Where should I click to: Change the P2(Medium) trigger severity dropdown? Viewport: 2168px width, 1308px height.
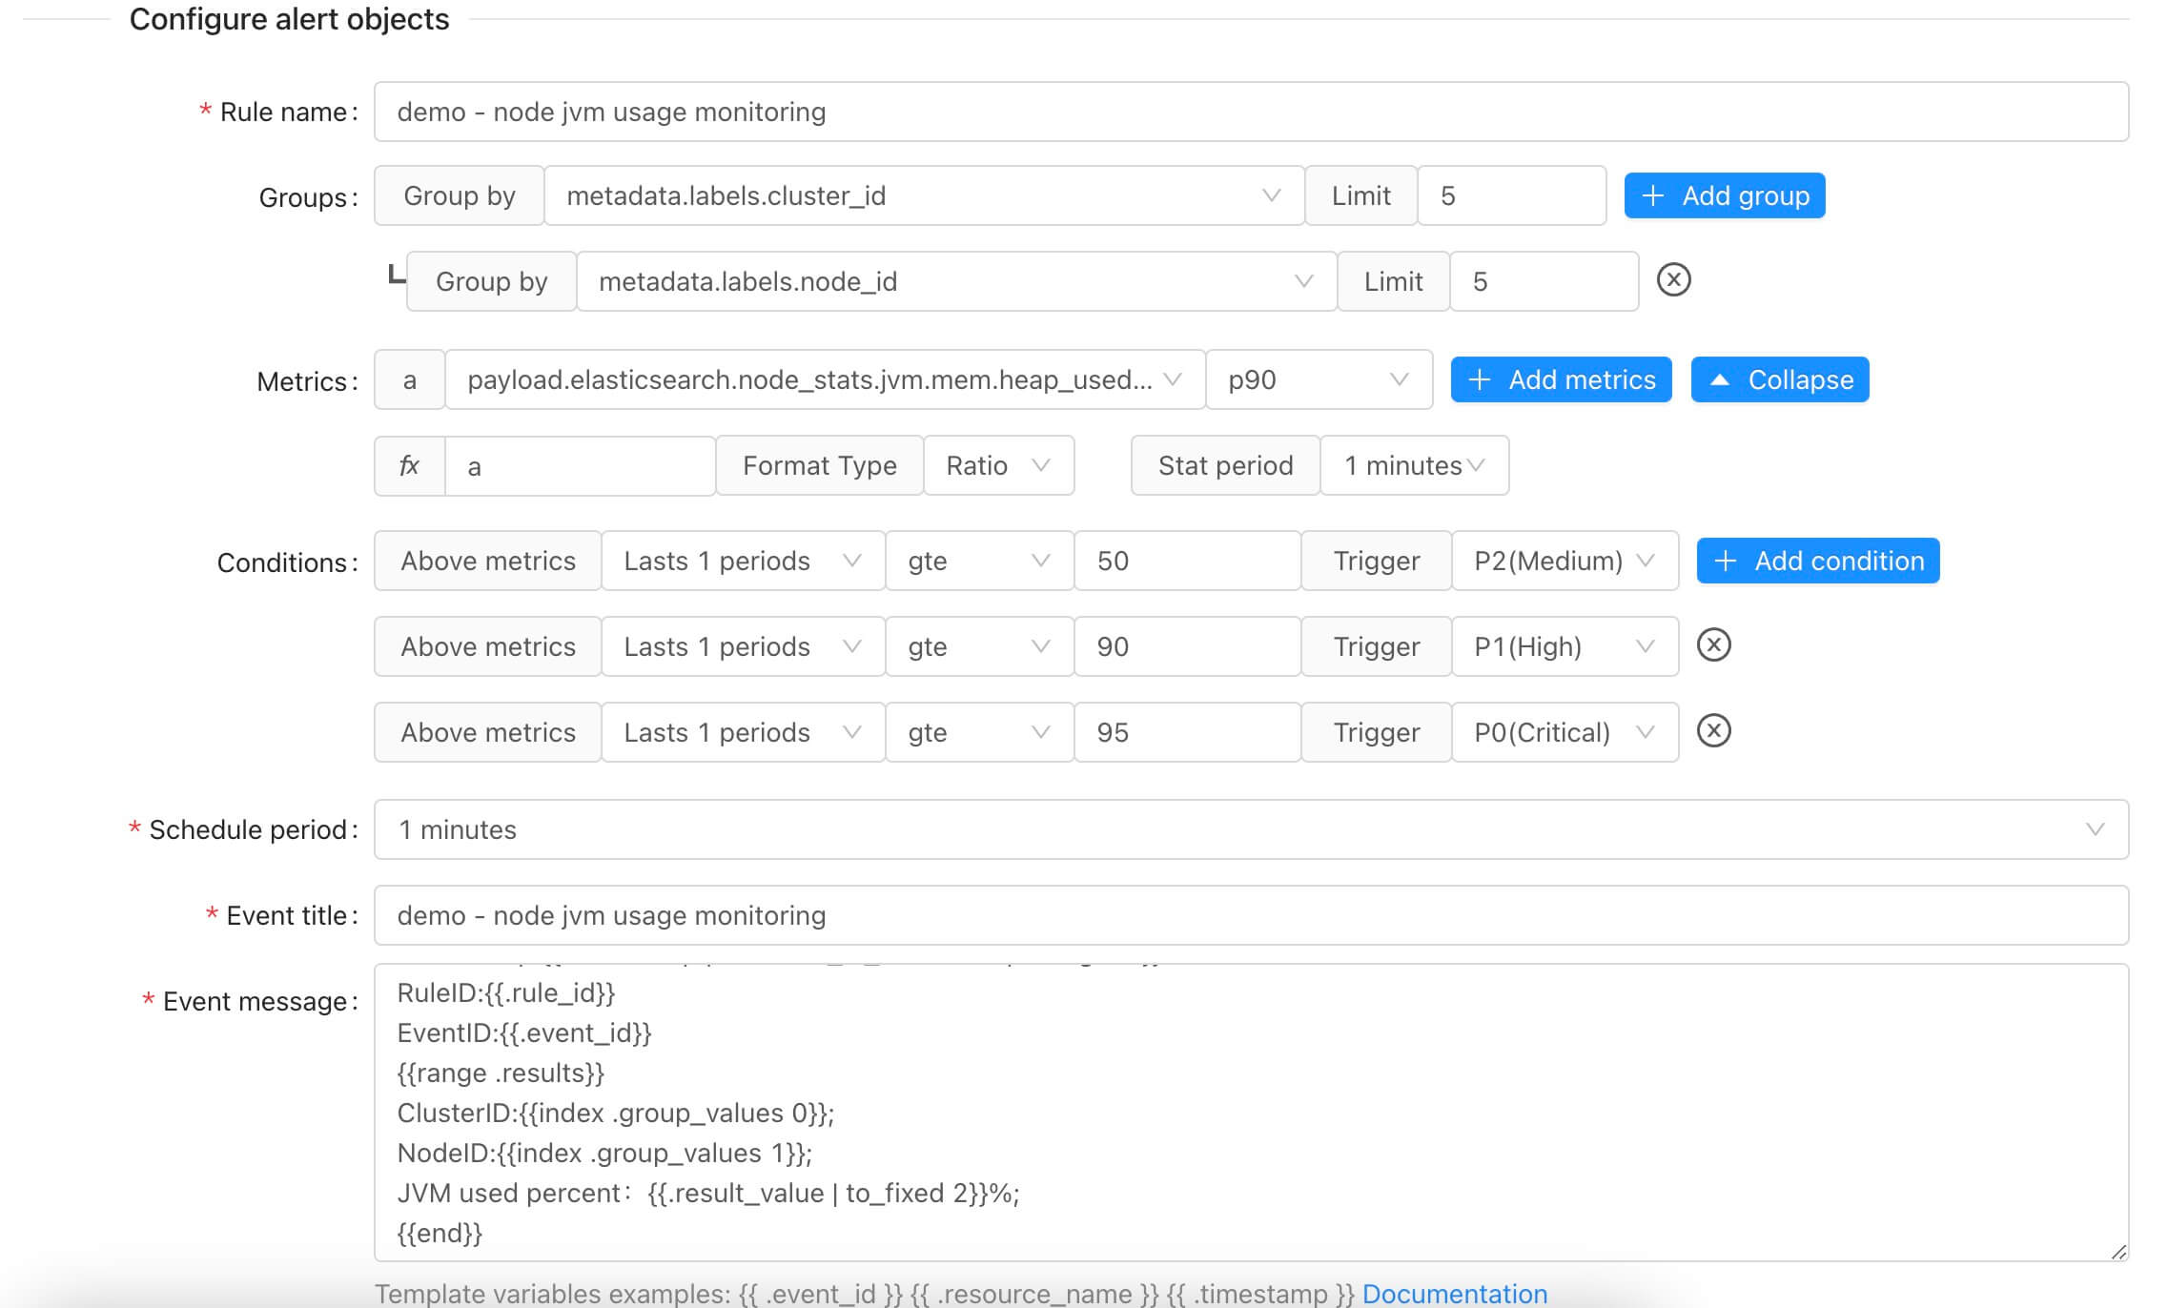click(x=1564, y=562)
